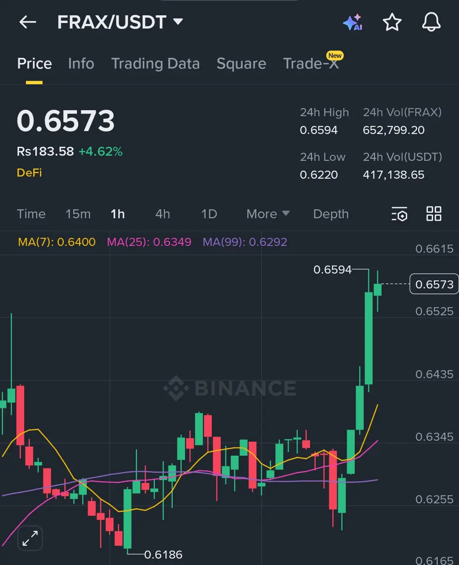Tap the DeFi category tag

coord(29,173)
